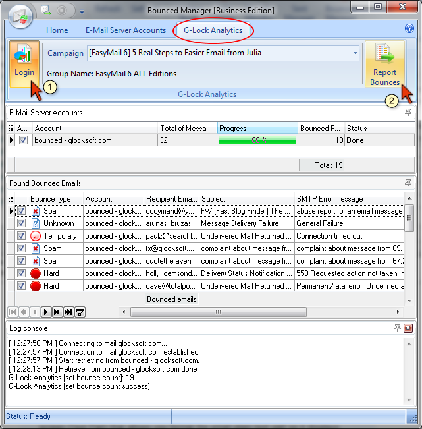Click vertical scrollbar thumb in bounced grid

click(x=409, y=218)
